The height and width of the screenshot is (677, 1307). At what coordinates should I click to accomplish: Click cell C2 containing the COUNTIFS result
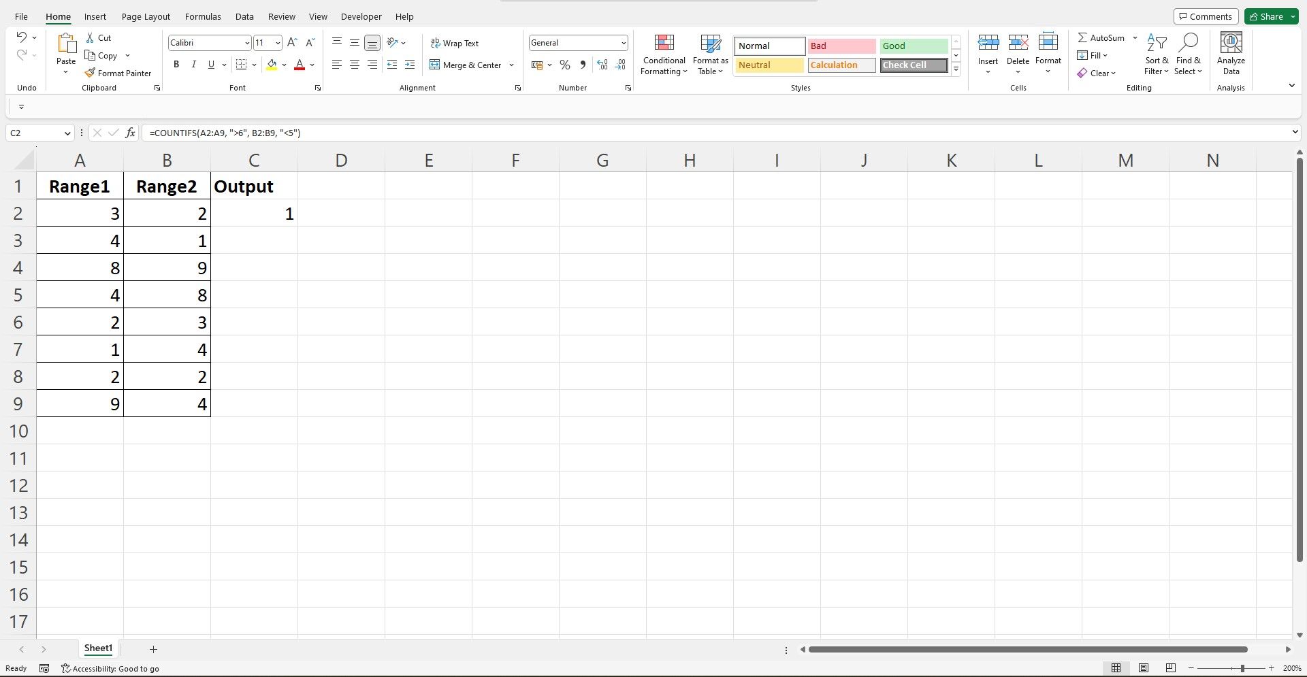[x=254, y=213]
